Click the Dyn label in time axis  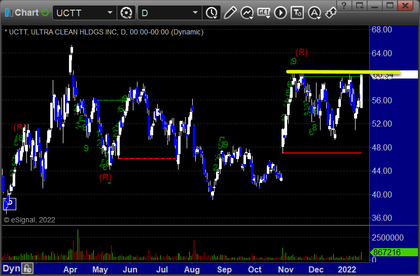[12, 268]
